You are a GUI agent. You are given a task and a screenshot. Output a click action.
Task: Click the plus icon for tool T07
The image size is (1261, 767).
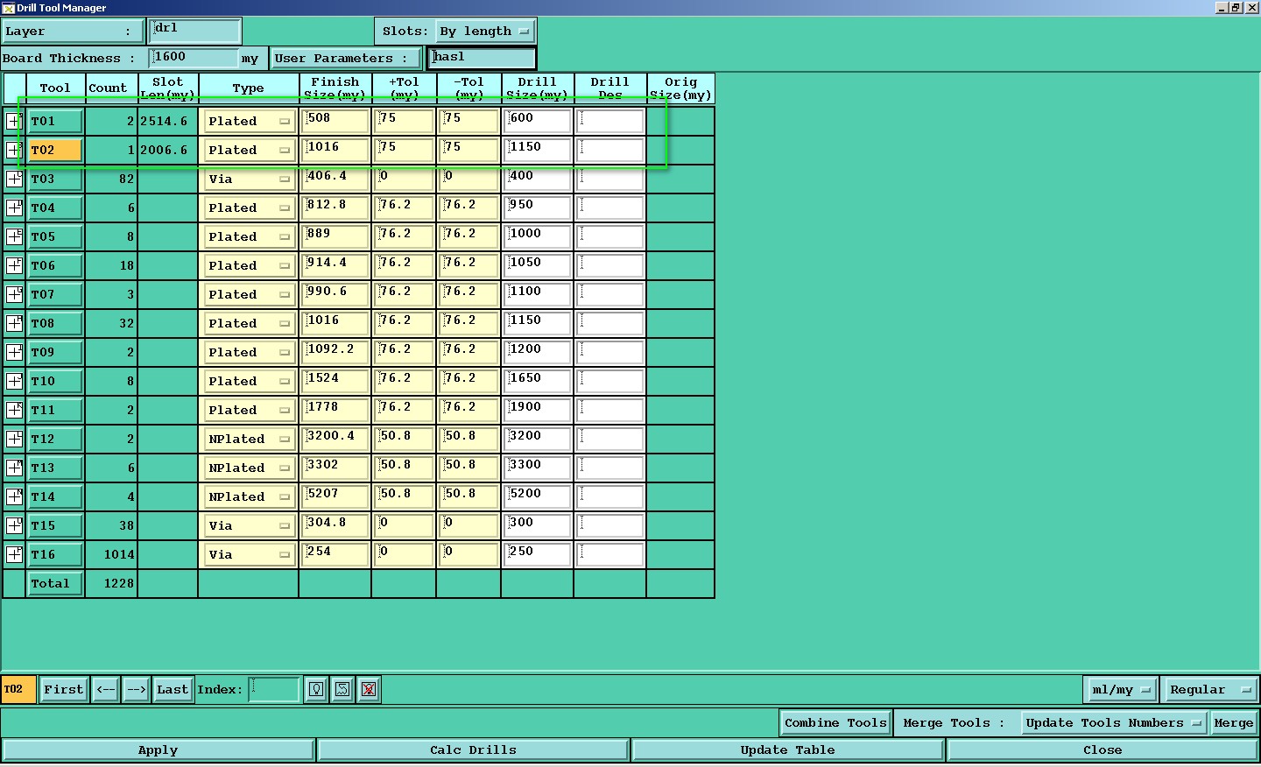click(x=14, y=294)
